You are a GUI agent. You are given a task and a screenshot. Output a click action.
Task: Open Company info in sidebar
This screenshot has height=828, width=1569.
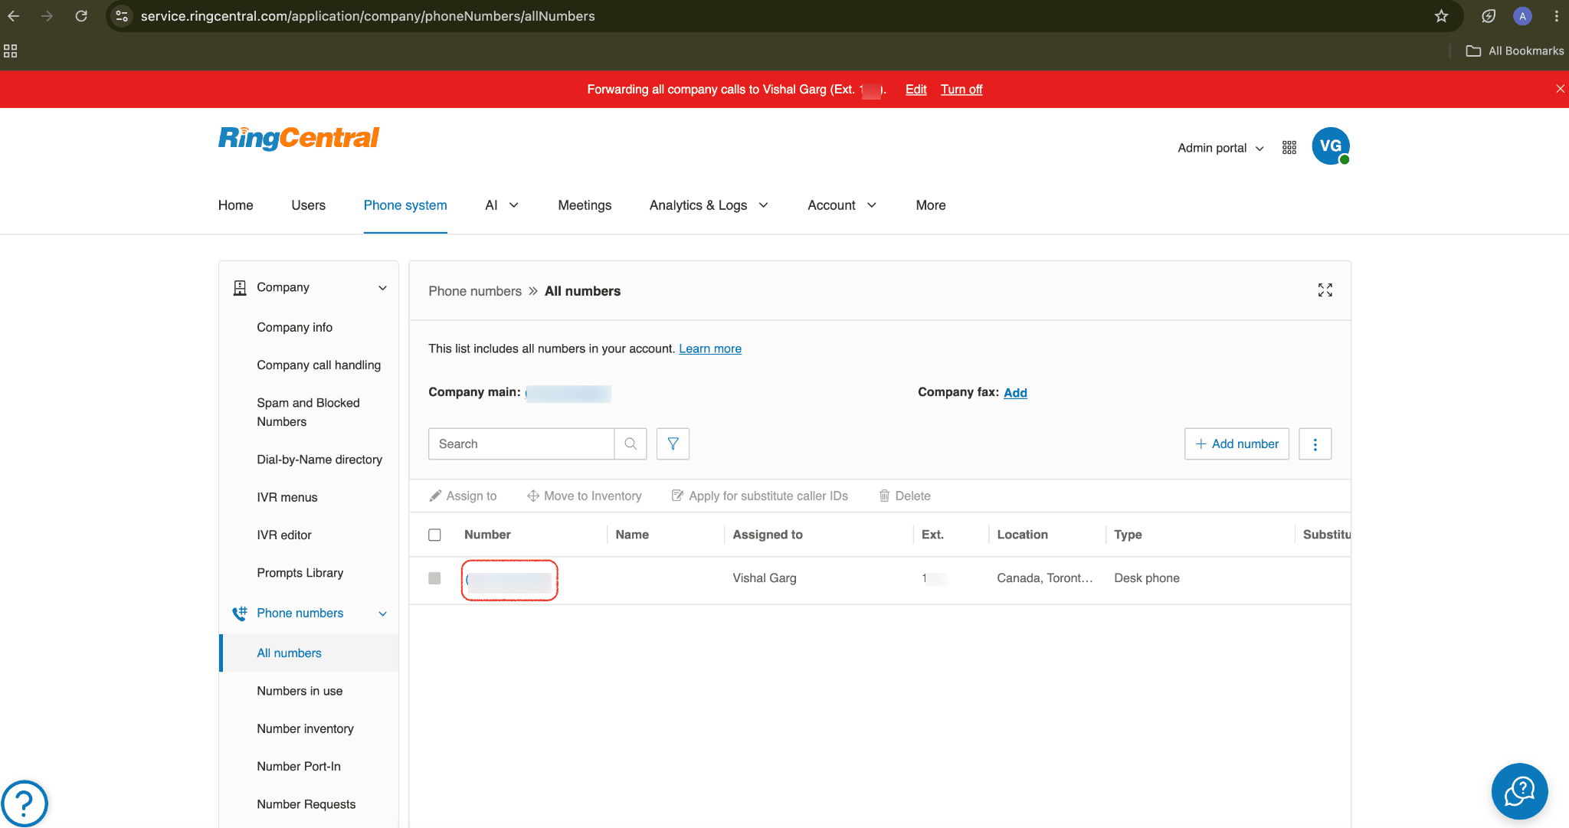(x=294, y=327)
